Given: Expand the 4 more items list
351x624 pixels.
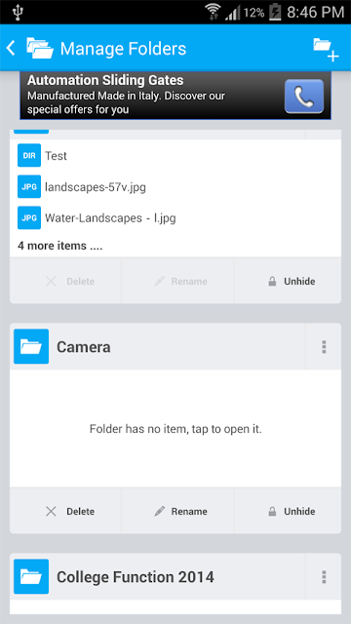Looking at the screenshot, I should coord(60,246).
